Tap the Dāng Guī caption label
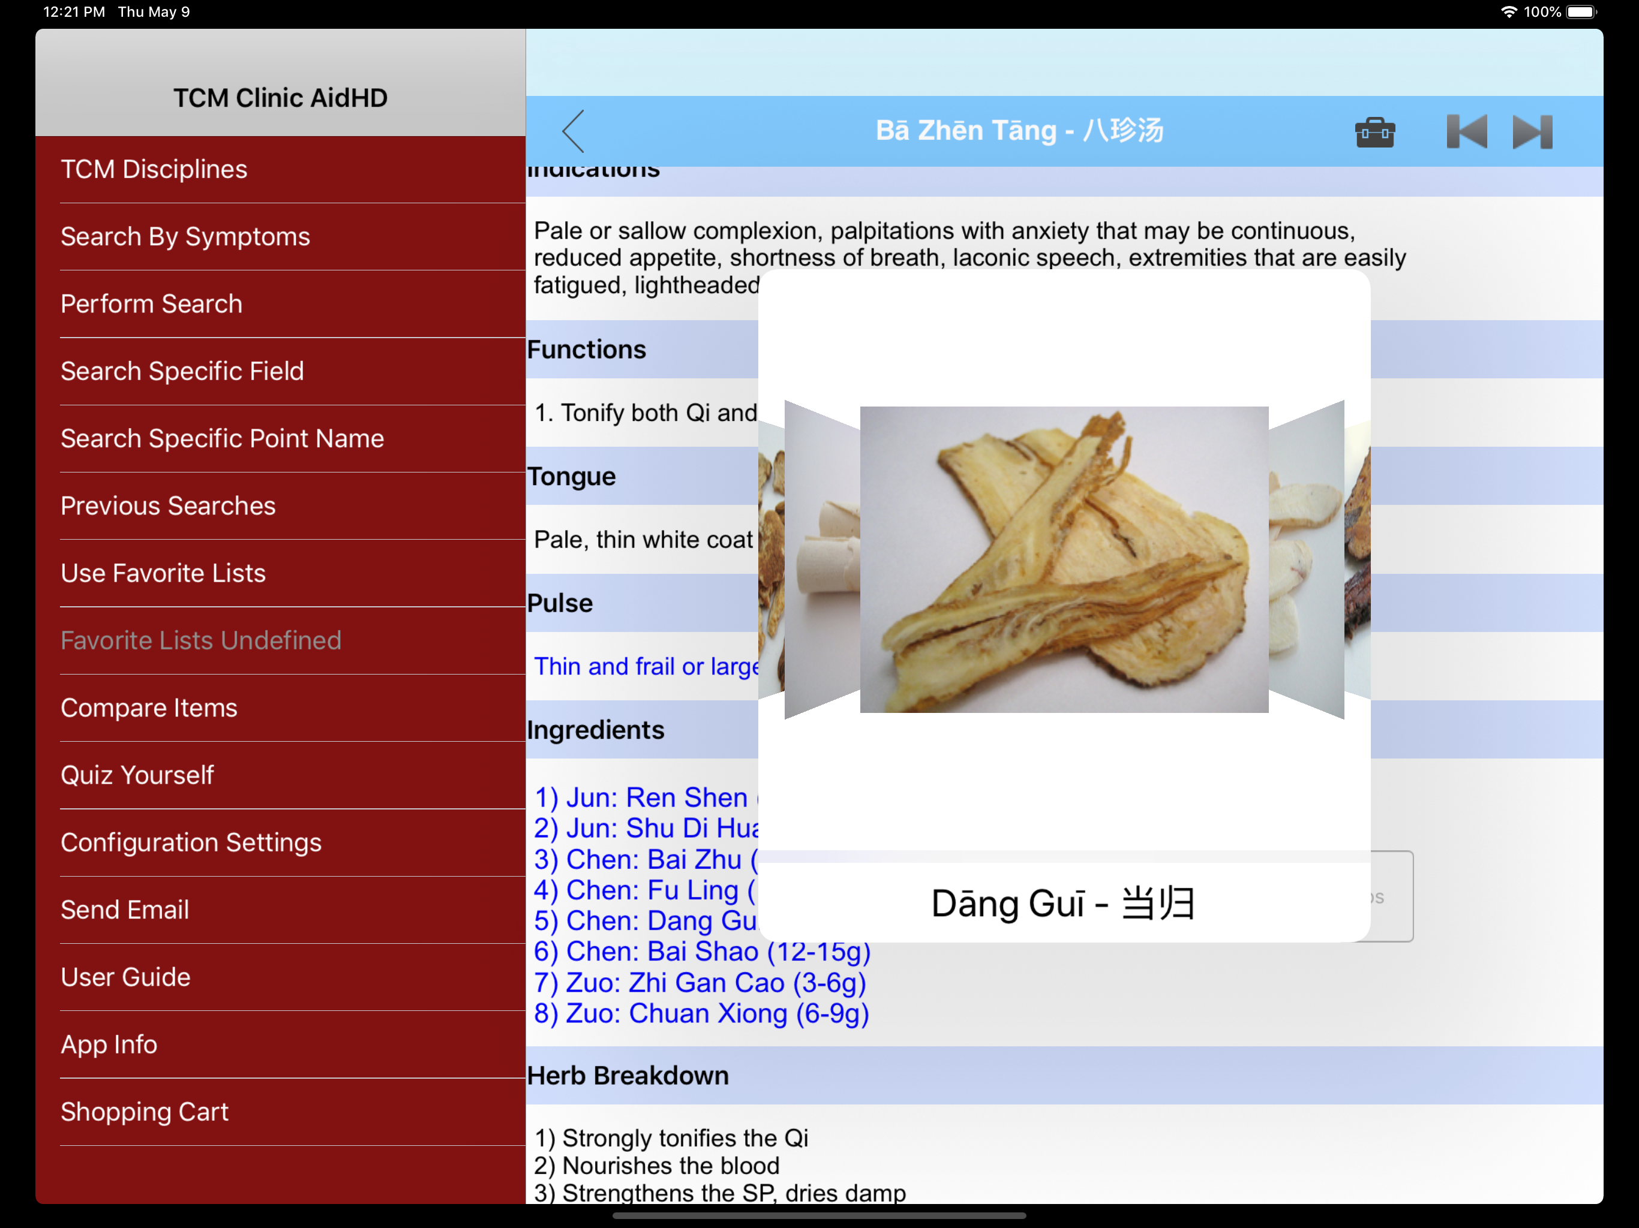The image size is (1639, 1228). click(x=1063, y=904)
